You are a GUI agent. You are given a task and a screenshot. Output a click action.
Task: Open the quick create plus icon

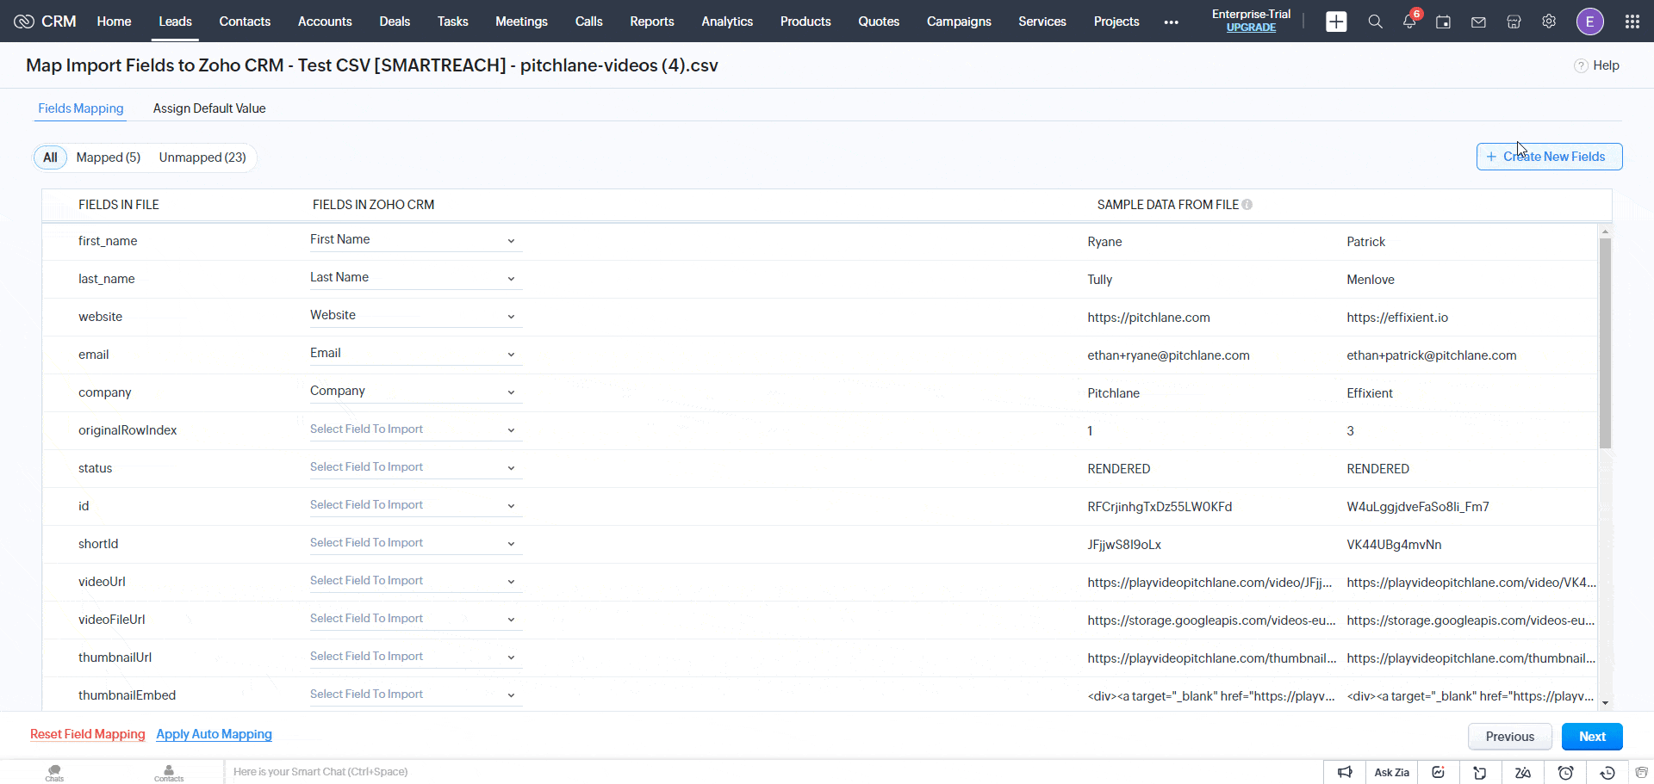pyautogui.click(x=1336, y=22)
